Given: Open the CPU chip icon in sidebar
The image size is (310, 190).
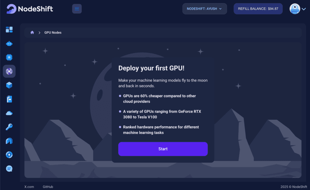Looking at the screenshot, I should pyautogui.click(x=9, y=57).
